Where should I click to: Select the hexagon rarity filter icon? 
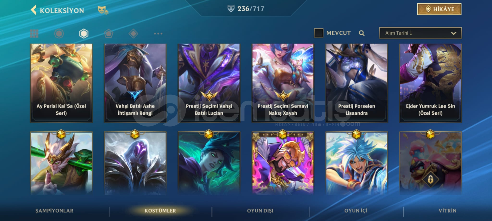point(84,34)
